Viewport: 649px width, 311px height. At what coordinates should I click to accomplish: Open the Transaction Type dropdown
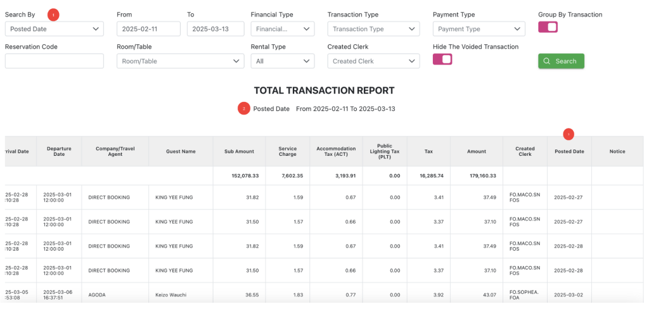(373, 29)
